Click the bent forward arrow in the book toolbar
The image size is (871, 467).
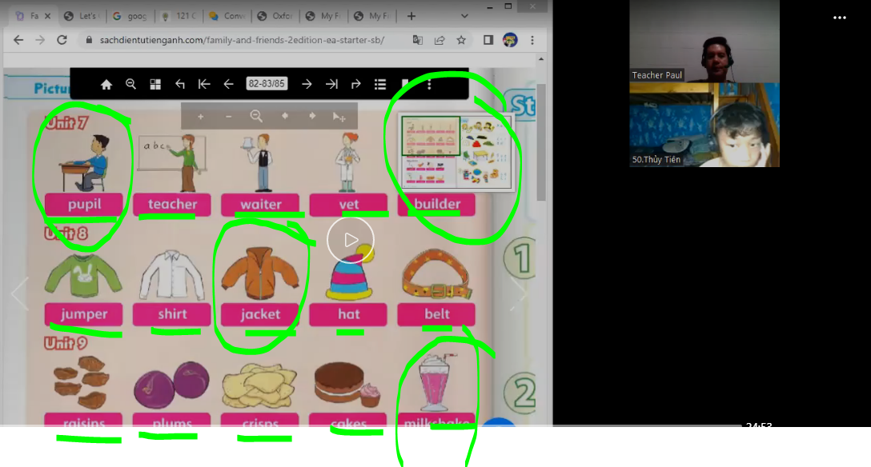(x=356, y=84)
